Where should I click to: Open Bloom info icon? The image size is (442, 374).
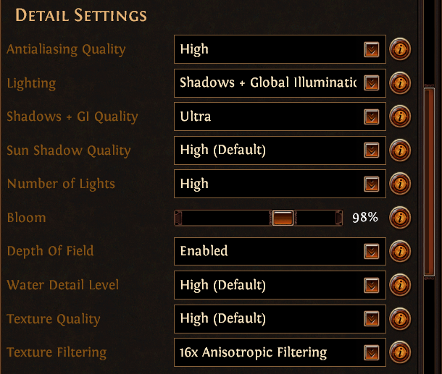point(400,218)
